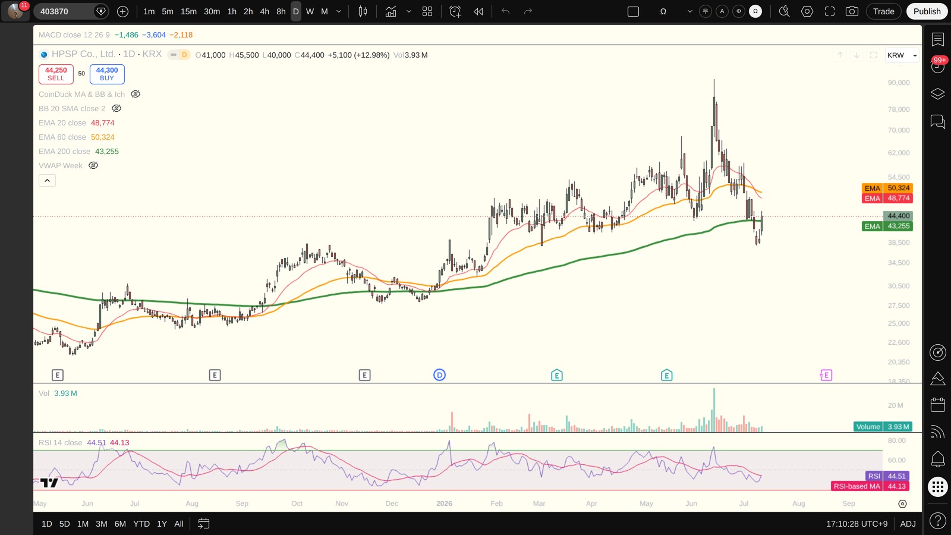Image resolution: width=951 pixels, height=535 pixels.
Task: Open the chats panel icon
Action: [938, 122]
